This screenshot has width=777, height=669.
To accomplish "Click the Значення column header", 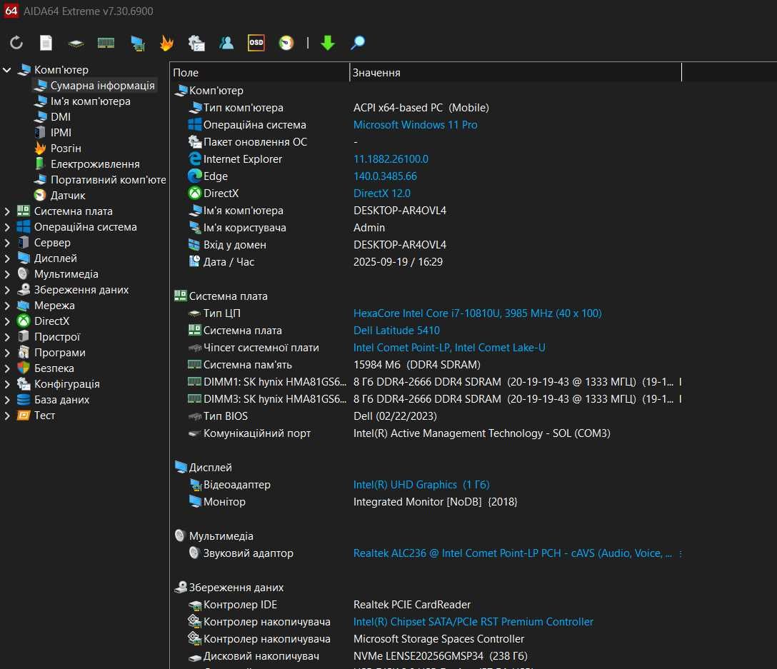I will coord(516,72).
